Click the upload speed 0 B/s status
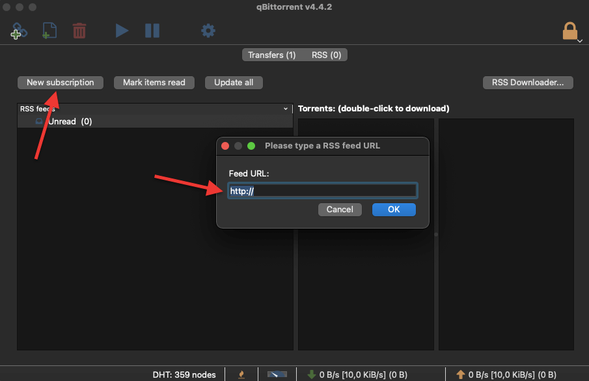The image size is (589, 381). pyautogui.click(x=512, y=374)
